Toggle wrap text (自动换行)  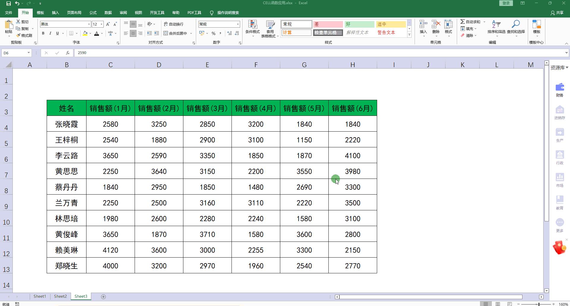(x=174, y=24)
